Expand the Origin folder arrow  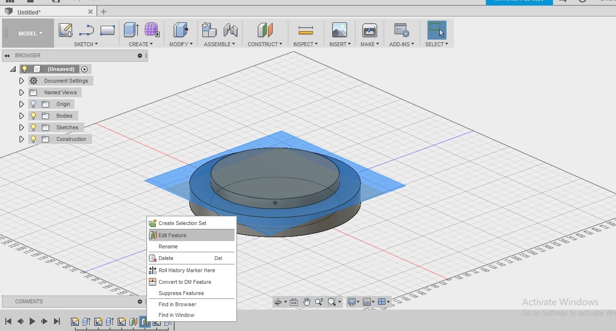[21, 104]
